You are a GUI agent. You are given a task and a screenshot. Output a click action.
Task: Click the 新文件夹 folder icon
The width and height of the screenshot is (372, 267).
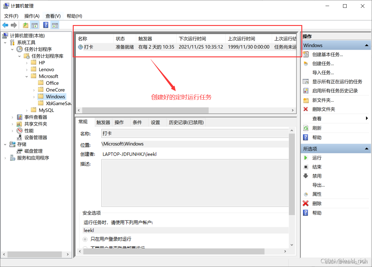coord(306,100)
